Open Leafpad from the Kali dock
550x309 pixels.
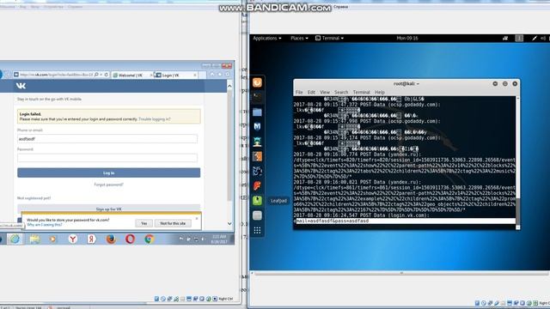(x=257, y=200)
